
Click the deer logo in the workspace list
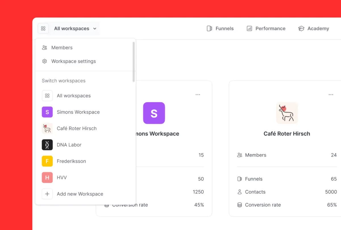coord(47,128)
